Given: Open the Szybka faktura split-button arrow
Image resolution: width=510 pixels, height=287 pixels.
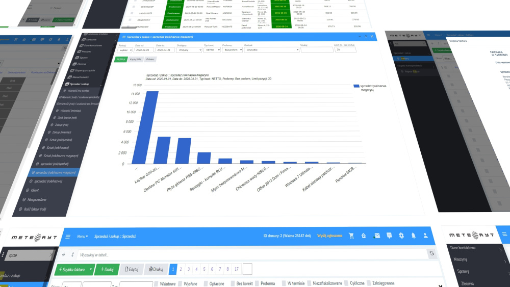Looking at the screenshot, I should pyautogui.click(x=91, y=270).
